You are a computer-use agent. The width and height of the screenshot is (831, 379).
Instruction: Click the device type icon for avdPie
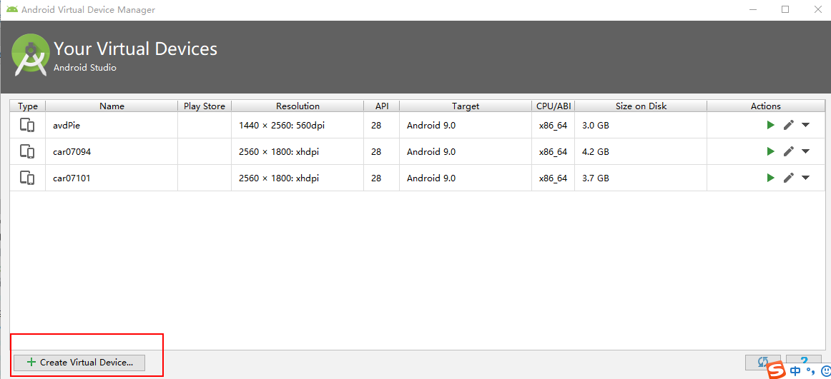pyautogui.click(x=27, y=126)
